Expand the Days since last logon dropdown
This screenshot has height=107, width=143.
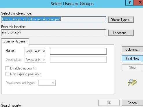coord(47,83)
